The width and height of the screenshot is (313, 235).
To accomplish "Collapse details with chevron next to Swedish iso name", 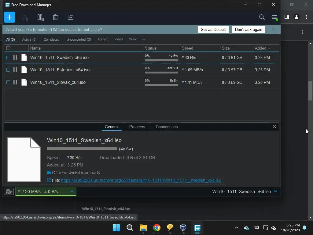I will pos(276,192).
